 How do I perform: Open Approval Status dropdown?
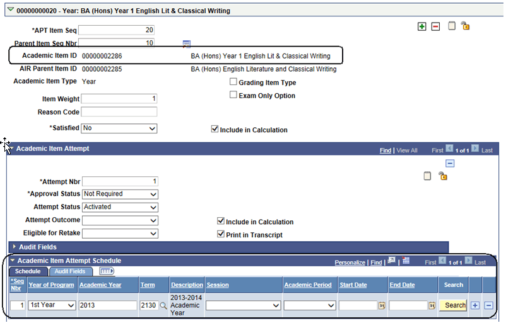(120, 194)
